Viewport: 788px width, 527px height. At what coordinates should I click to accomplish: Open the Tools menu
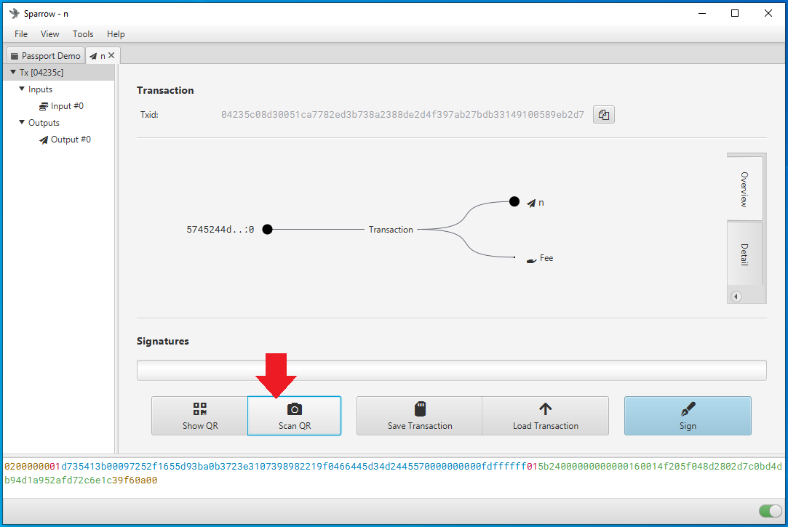[x=83, y=34]
